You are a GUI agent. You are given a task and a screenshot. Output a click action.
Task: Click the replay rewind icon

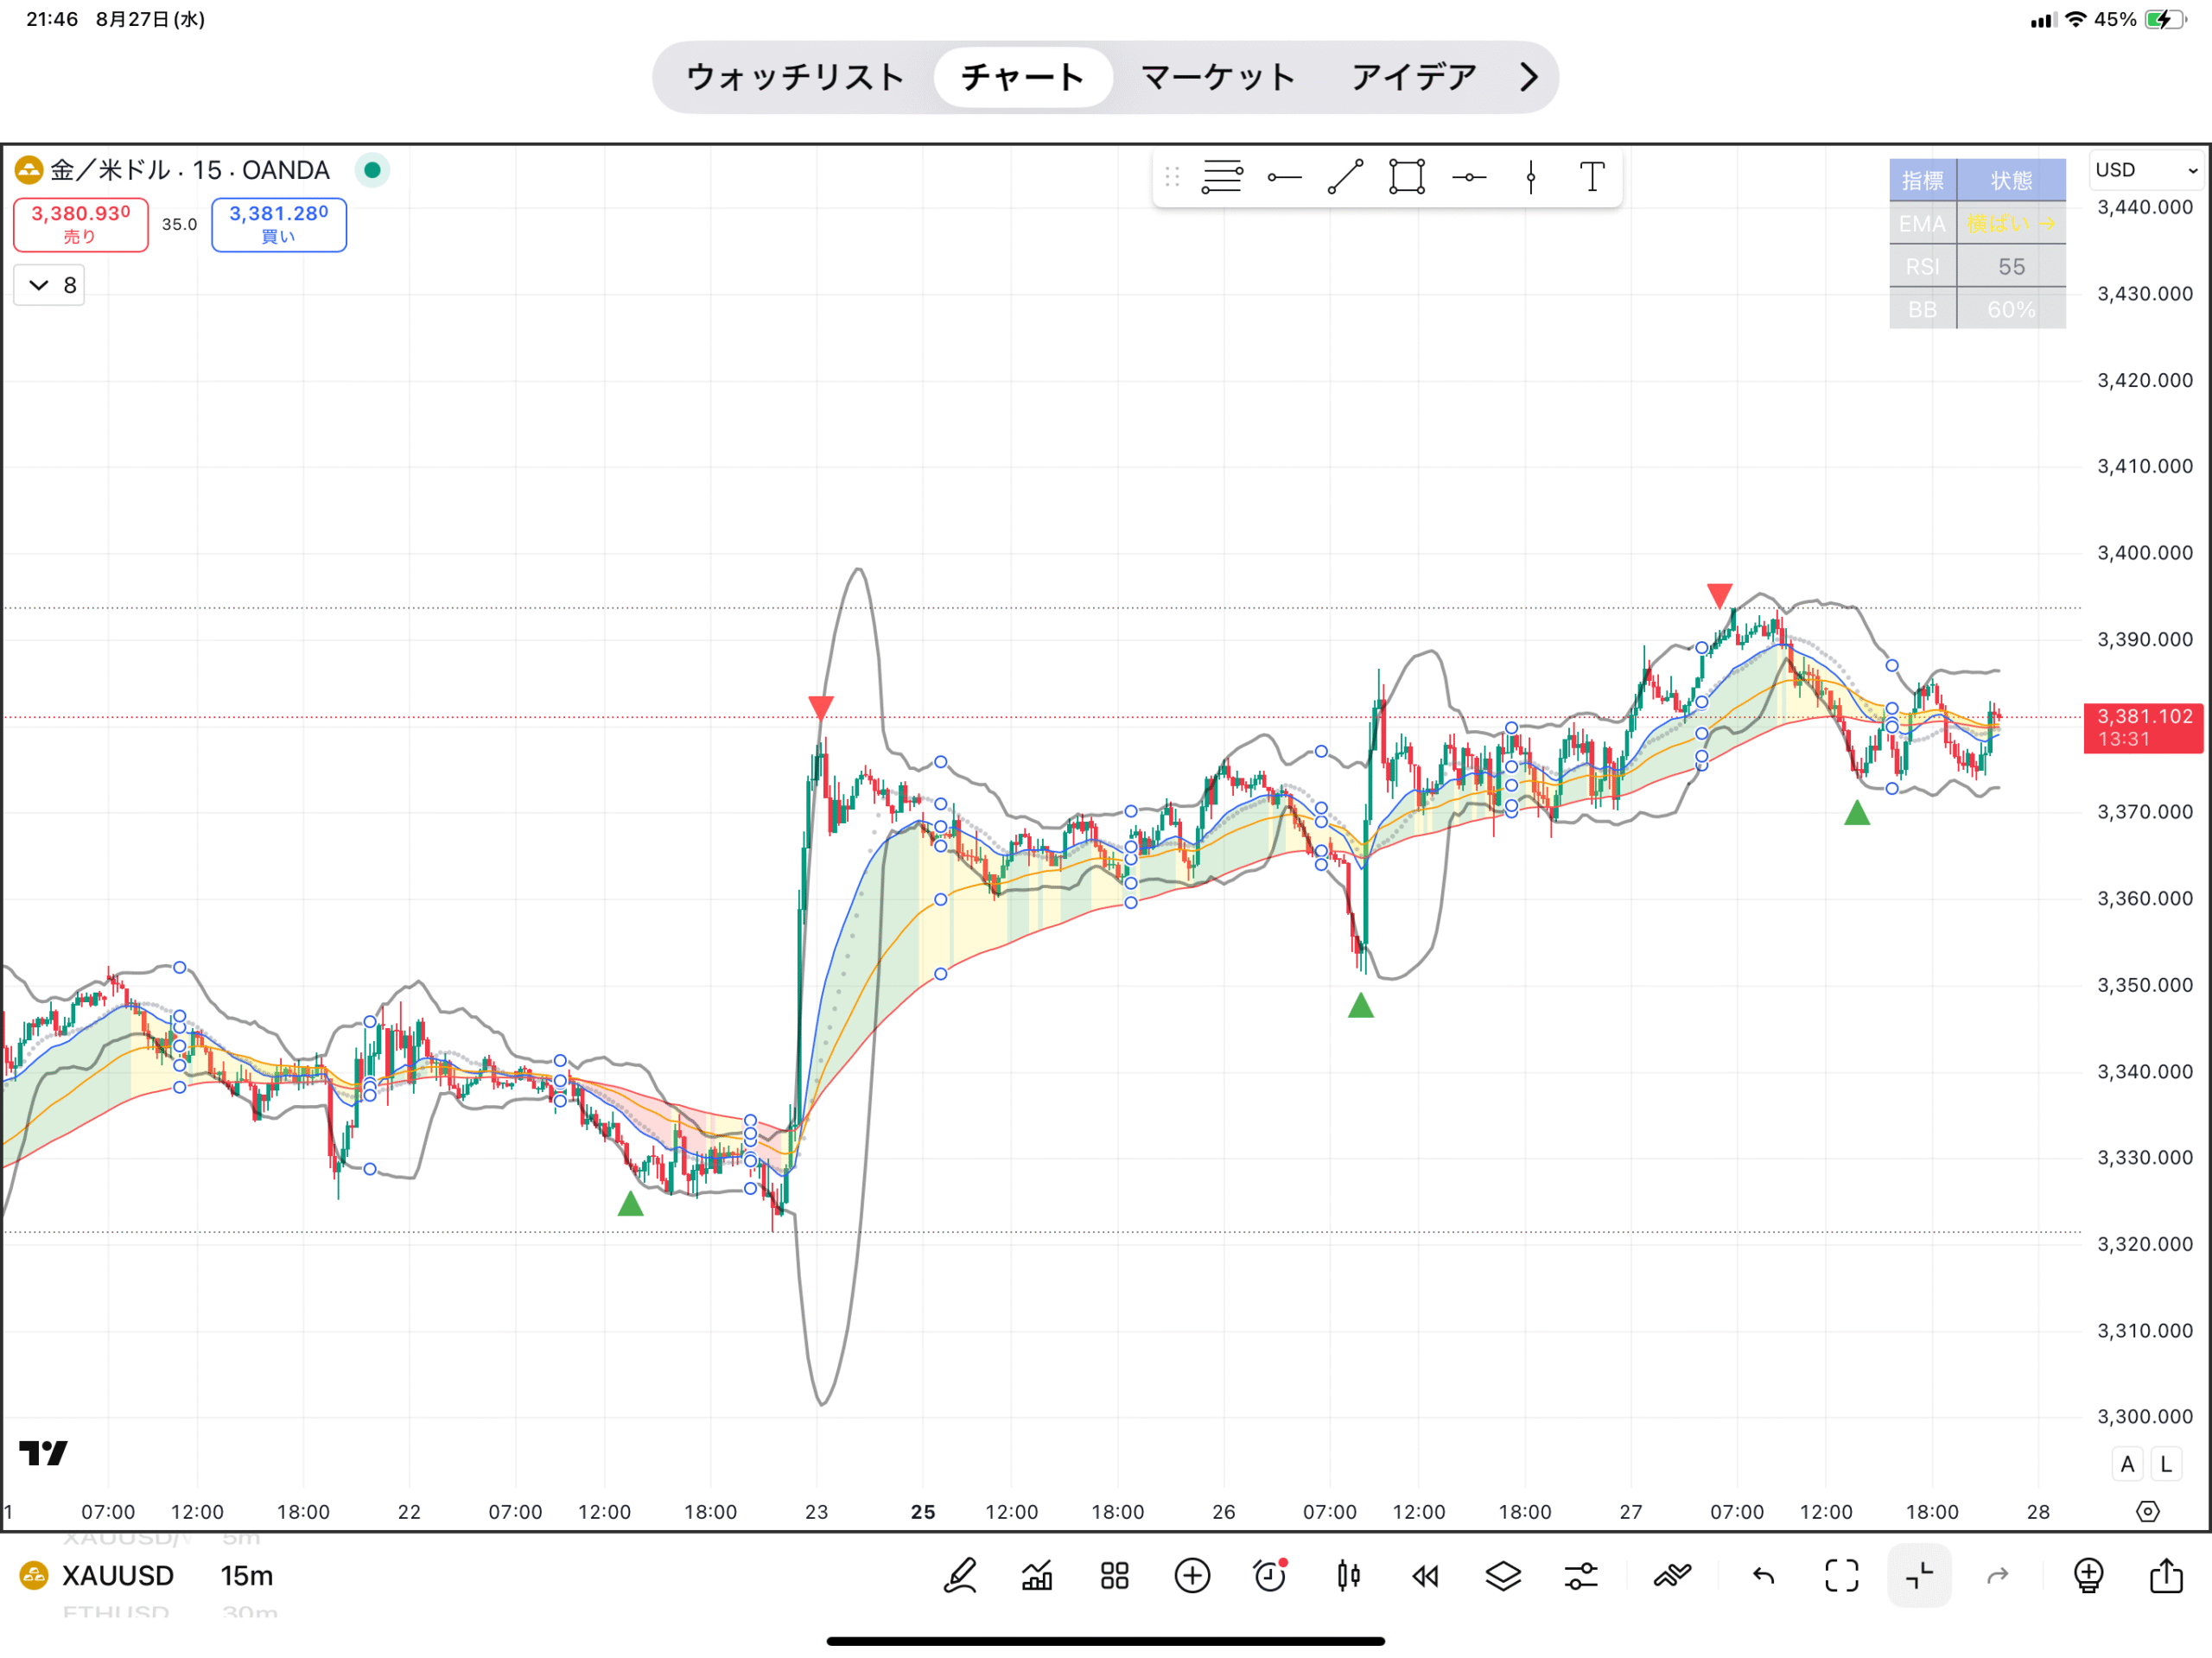click(x=1425, y=1576)
